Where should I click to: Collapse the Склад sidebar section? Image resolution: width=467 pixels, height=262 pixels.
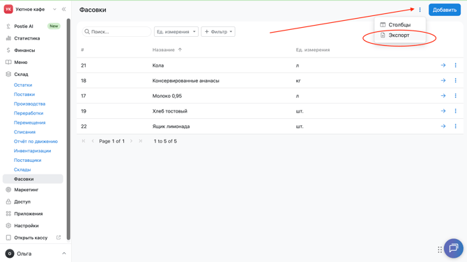tap(21, 74)
